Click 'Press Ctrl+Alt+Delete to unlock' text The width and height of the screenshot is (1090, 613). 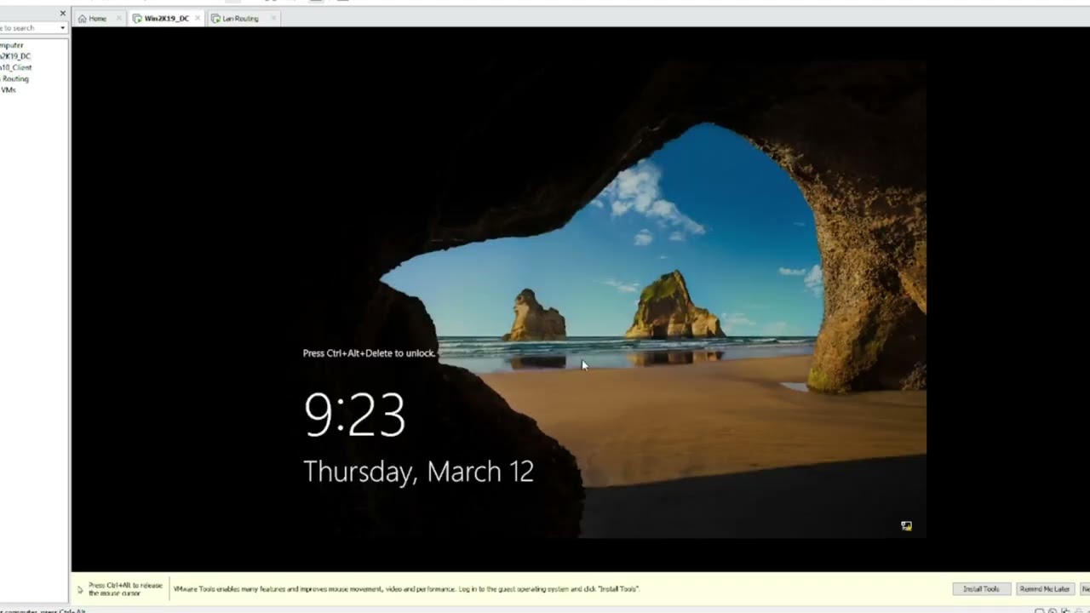coord(370,353)
